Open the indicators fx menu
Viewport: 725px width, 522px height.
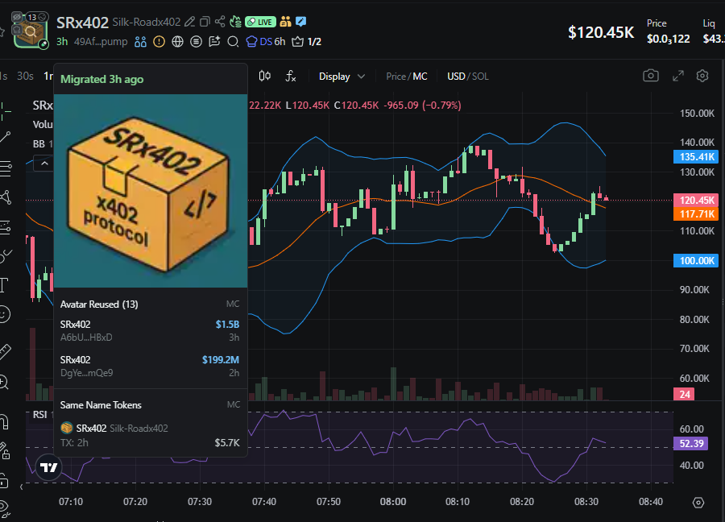pyautogui.click(x=291, y=76)
